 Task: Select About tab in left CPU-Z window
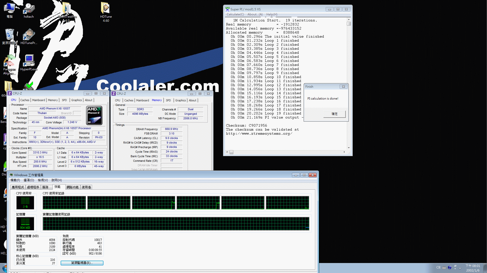[x=89, y=100]
